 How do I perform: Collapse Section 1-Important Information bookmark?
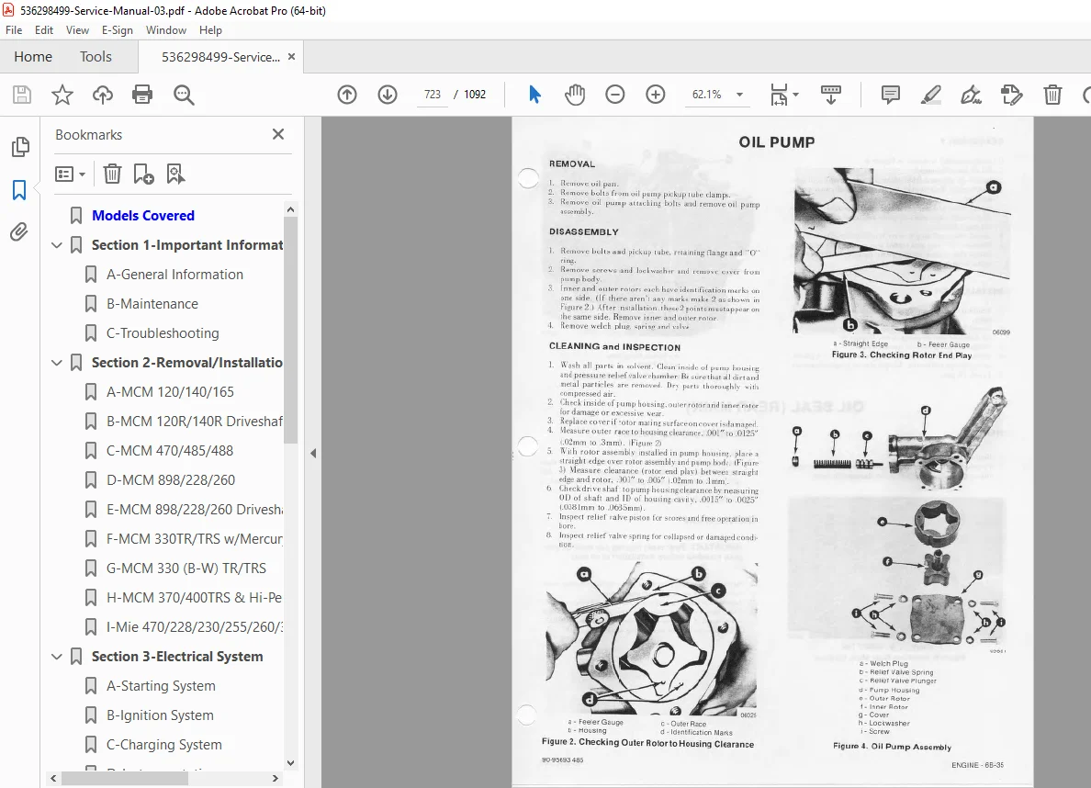(x=57, y=245)
